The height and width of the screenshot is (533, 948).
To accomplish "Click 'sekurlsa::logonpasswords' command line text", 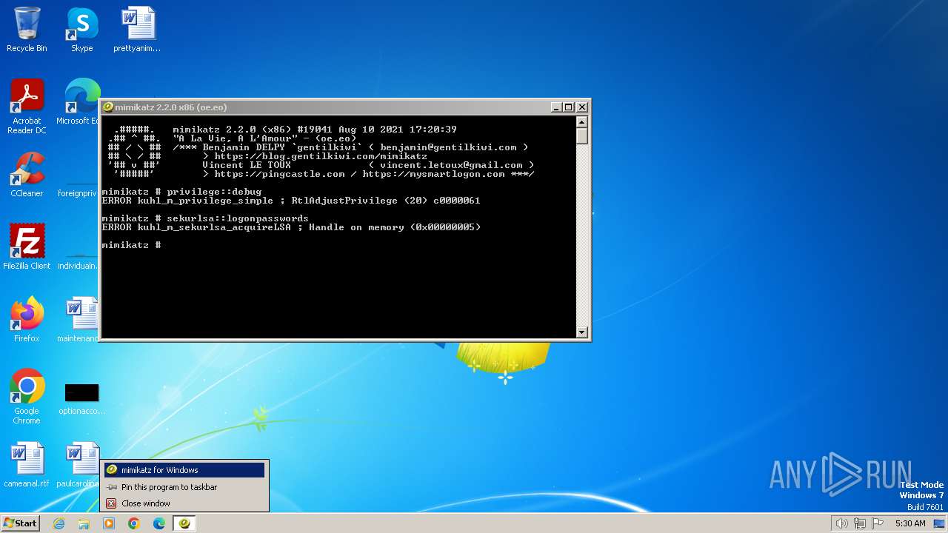I will tap(238, 218).
